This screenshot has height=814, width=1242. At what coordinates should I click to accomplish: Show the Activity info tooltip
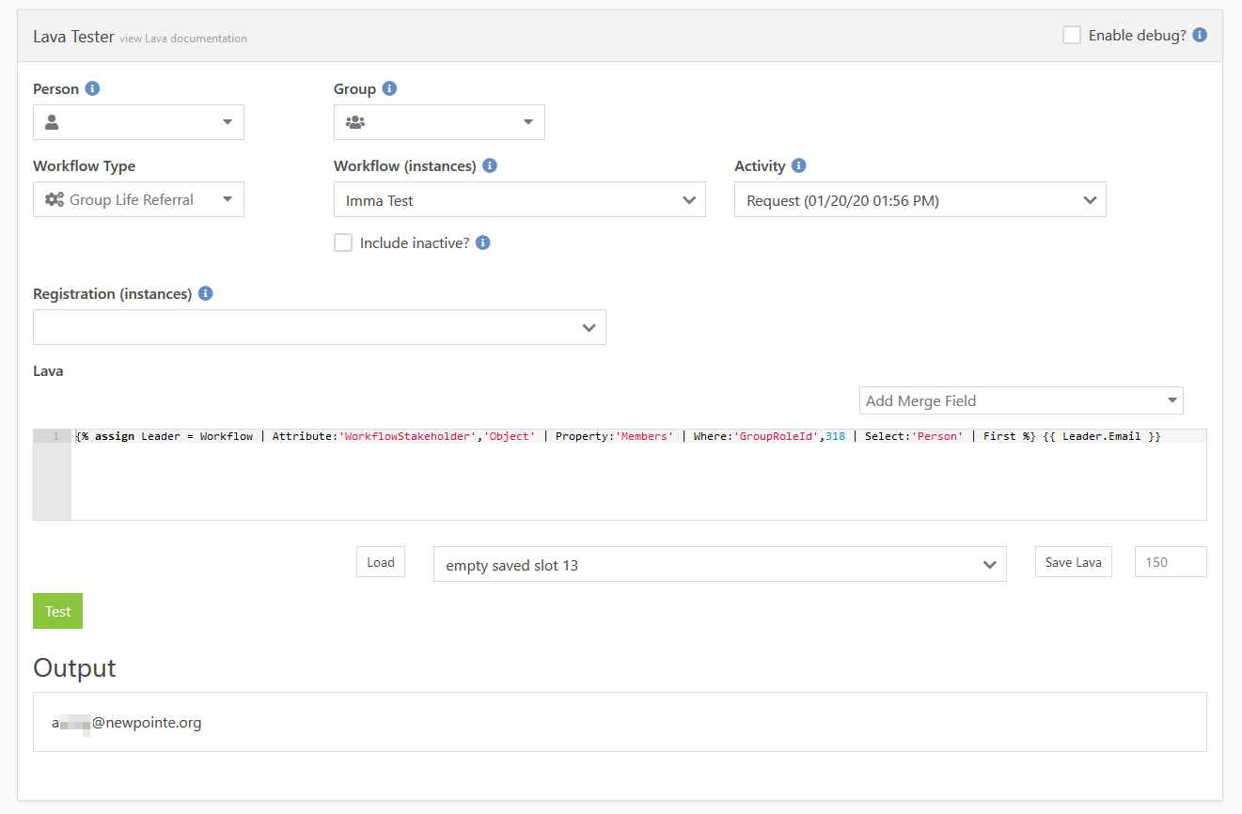pos(798,165)
